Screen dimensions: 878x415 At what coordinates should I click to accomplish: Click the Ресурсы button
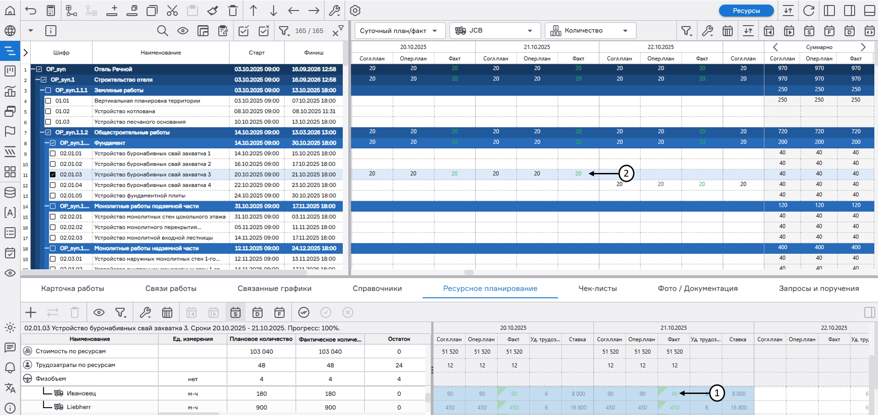pyautogui.click(x=746, y=11)
